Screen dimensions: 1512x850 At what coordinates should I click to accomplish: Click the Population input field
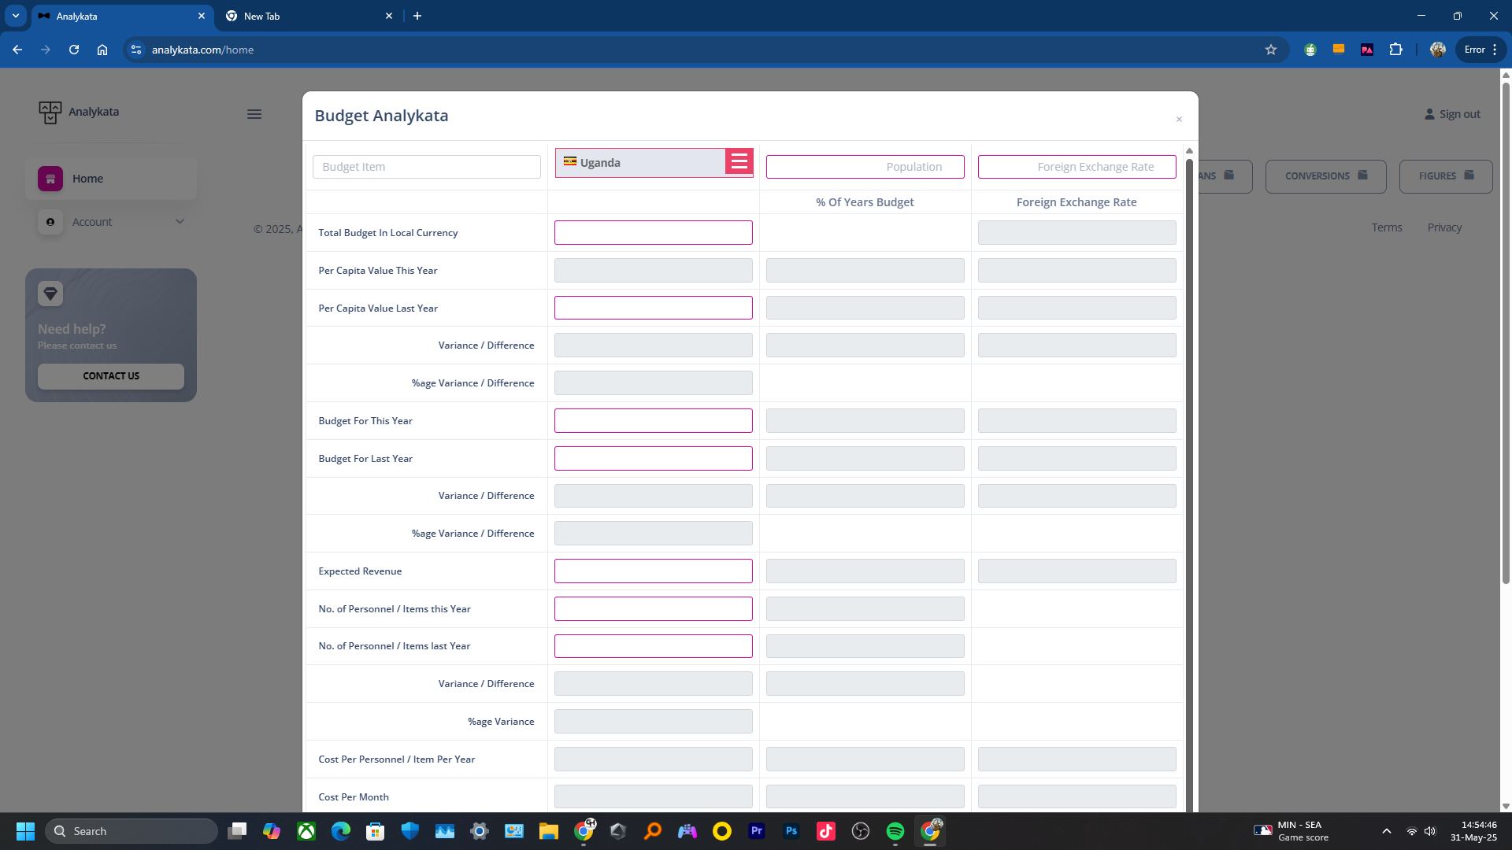pos(865,167)
